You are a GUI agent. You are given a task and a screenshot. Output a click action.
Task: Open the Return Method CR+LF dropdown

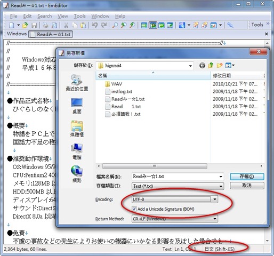(215, 219)
